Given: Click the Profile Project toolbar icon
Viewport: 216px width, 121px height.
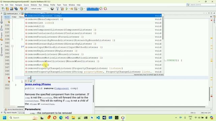Looking at the screenshot, I should [76, 9].
